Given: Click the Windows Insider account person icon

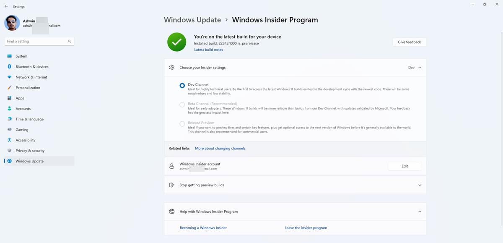Looking at the screenshot, I should pos(171,166).
